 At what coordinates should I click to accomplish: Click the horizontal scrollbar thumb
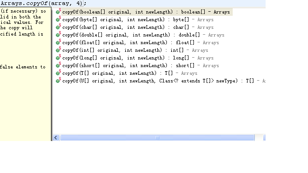tap(157, 138)
